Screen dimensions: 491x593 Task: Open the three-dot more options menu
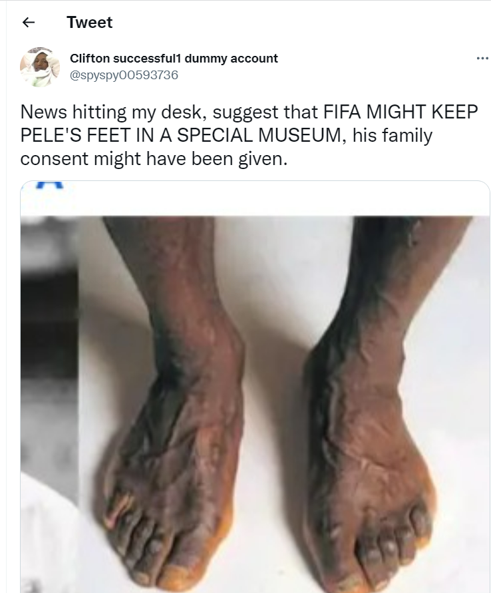(482, 59)
